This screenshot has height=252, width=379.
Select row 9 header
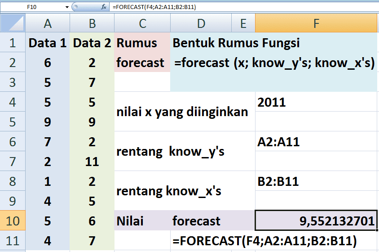[13, 201]
